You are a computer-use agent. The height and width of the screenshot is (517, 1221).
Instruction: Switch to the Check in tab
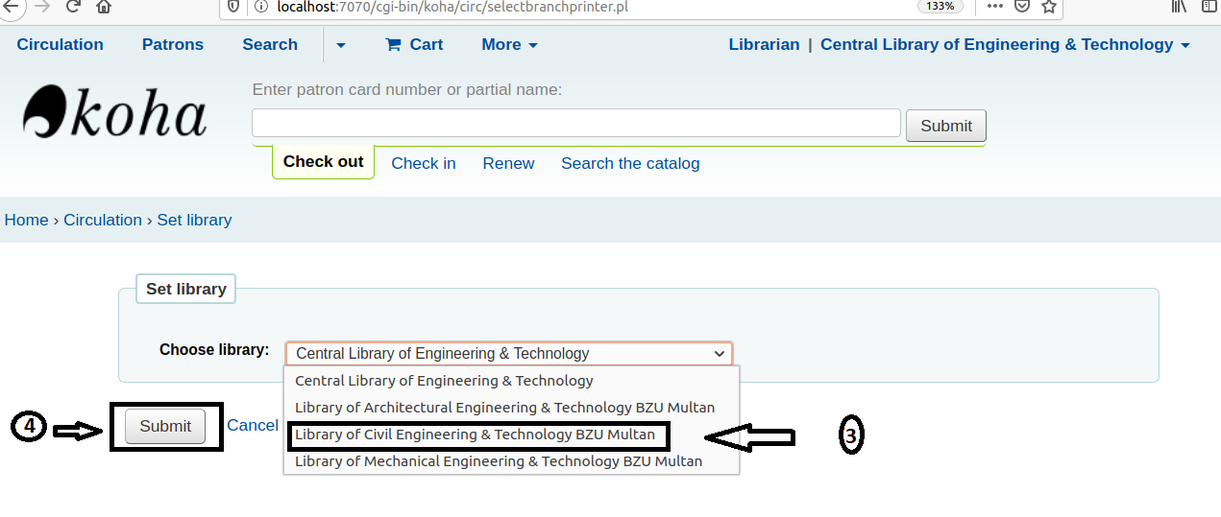point(424,163)
